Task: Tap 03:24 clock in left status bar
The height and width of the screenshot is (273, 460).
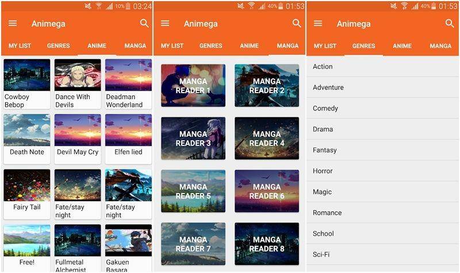Action: [142, 6]
